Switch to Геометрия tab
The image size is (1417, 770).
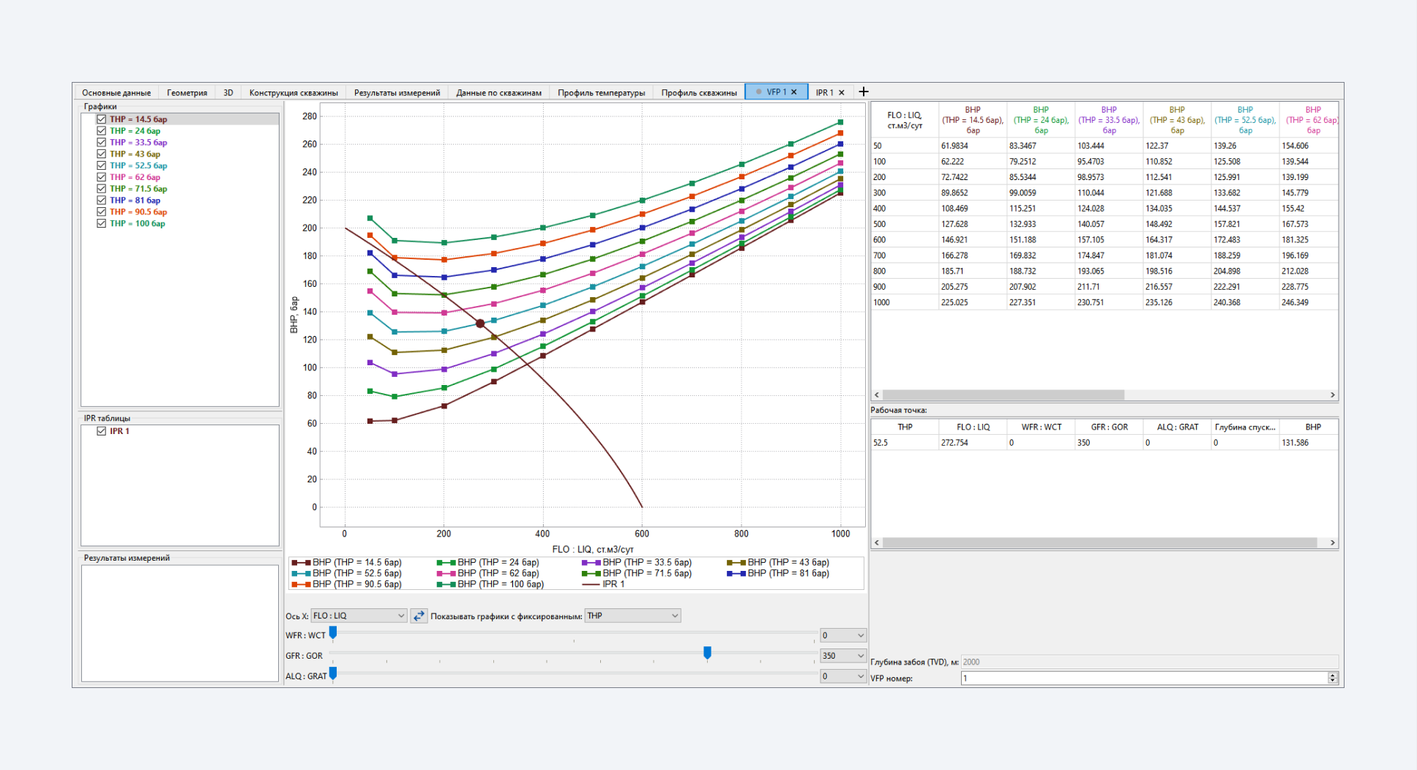pos(187,92)
